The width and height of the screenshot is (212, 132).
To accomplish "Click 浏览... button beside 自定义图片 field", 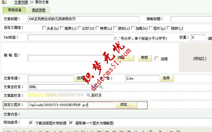I will click(x=126, y=105).
